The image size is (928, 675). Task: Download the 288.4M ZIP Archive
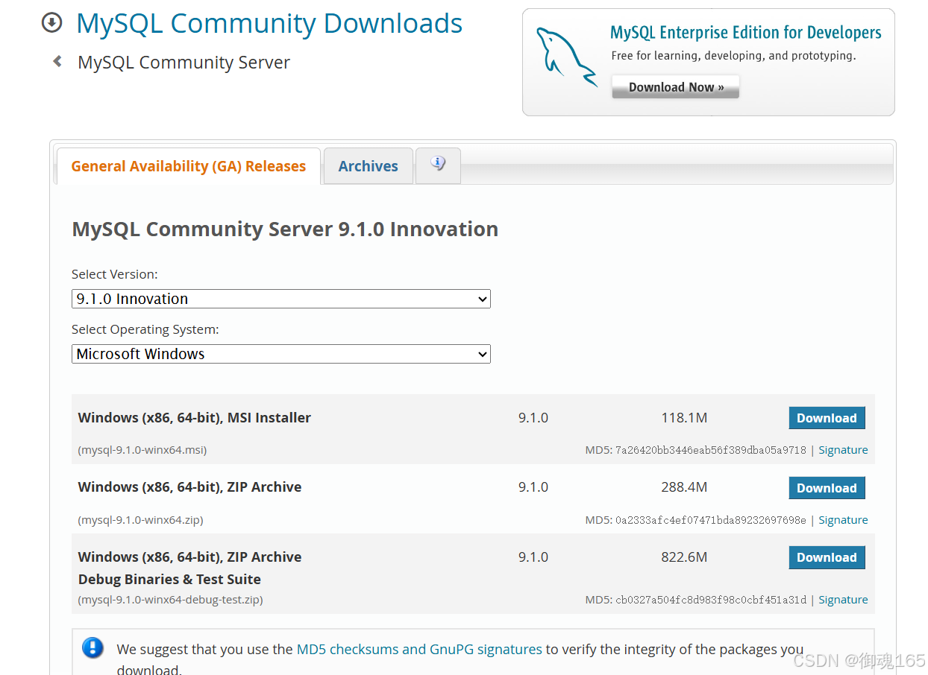827,488
